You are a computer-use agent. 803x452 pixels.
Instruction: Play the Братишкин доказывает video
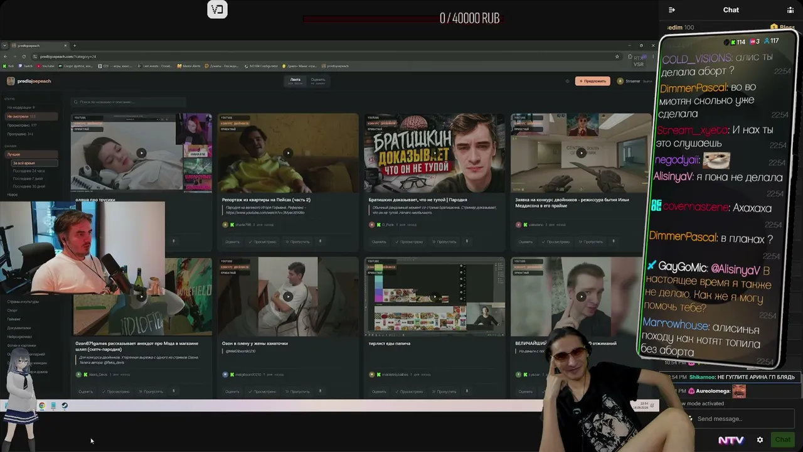[x=434, y=153]
